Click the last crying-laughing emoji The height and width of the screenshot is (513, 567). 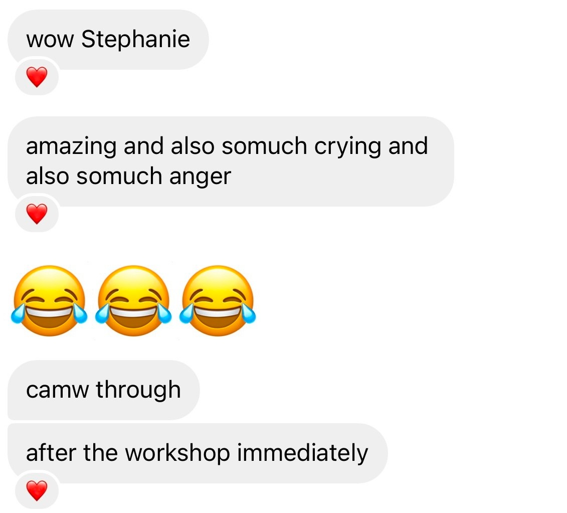(218, 300)
